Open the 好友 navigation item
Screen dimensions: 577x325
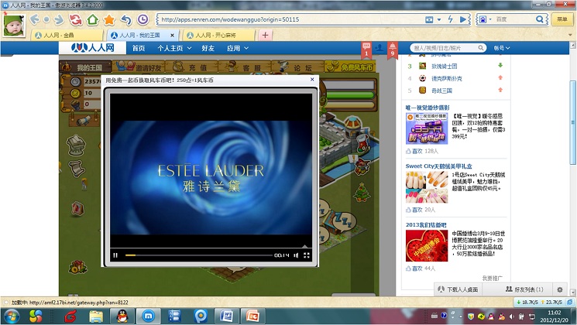(x=208, y=48)
